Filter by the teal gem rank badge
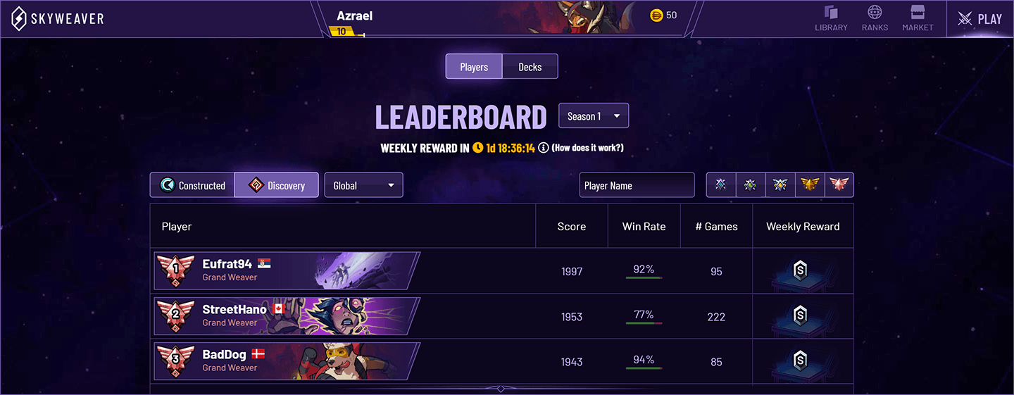 tap(721, 185)
